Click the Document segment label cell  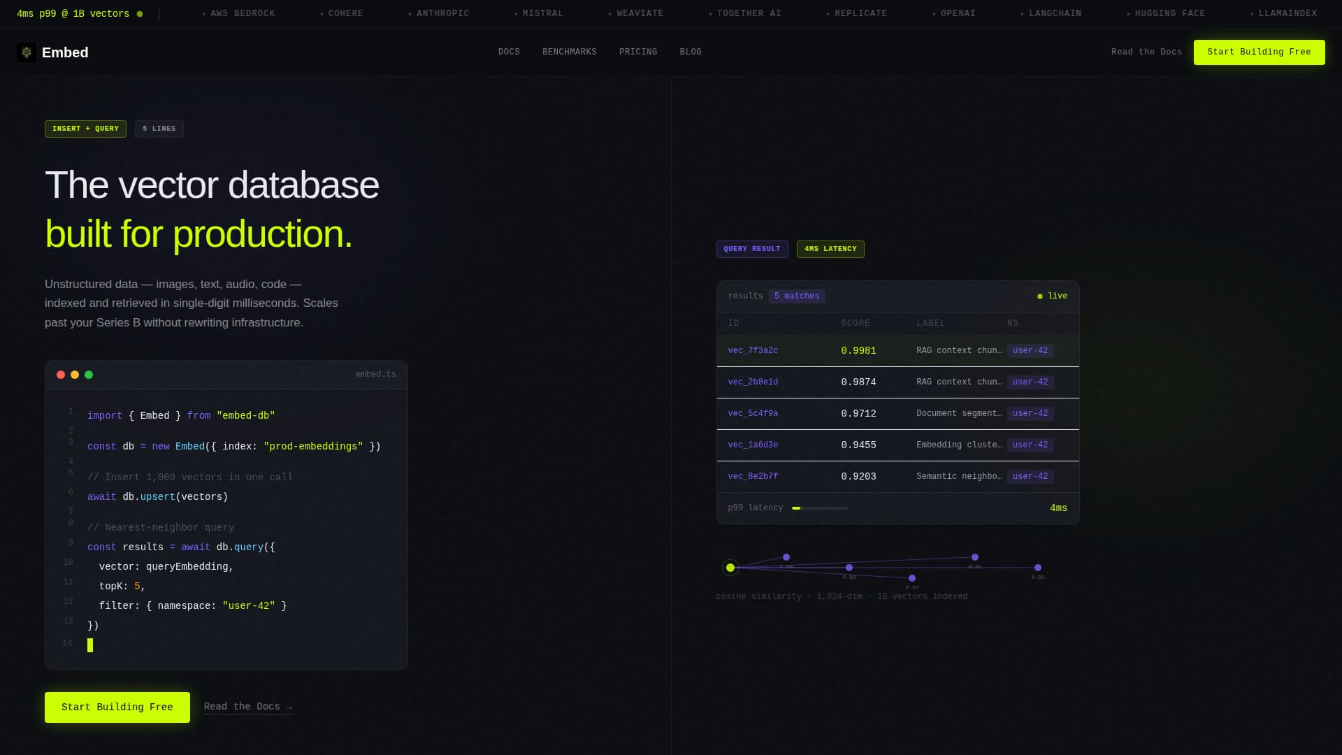[x=959, y=414]
